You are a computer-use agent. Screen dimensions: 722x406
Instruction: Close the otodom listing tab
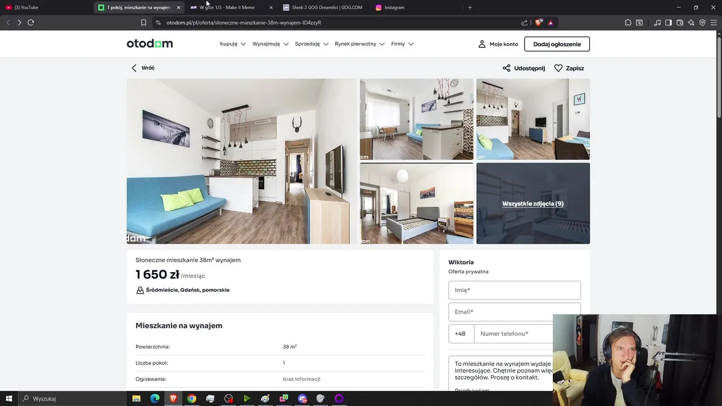click(x=179, y=7)
